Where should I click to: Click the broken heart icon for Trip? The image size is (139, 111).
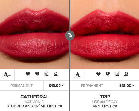tap(108, 74)
